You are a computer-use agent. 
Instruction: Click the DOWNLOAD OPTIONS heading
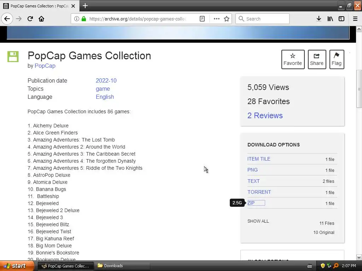274,145
